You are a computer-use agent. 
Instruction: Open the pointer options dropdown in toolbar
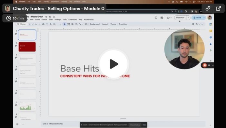click(200, 24)
